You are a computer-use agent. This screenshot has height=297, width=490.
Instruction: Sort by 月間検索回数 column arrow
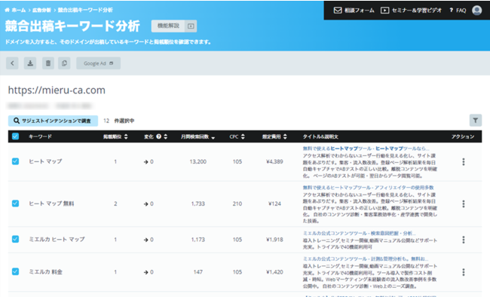click(213, 137)
